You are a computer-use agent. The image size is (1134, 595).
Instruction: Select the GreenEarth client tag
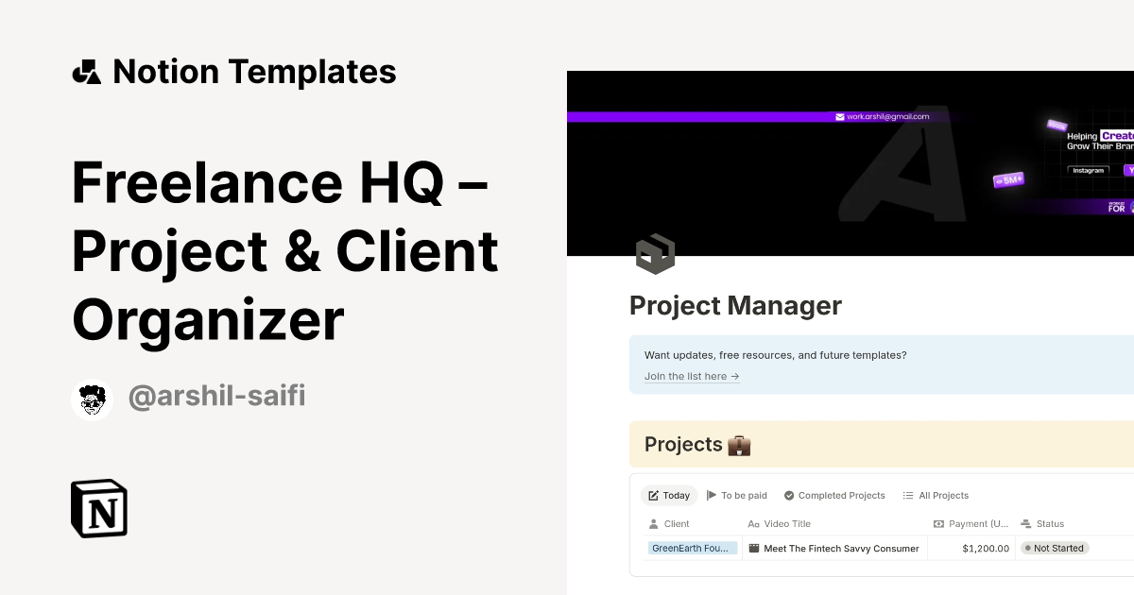click(x=692, y=548)
